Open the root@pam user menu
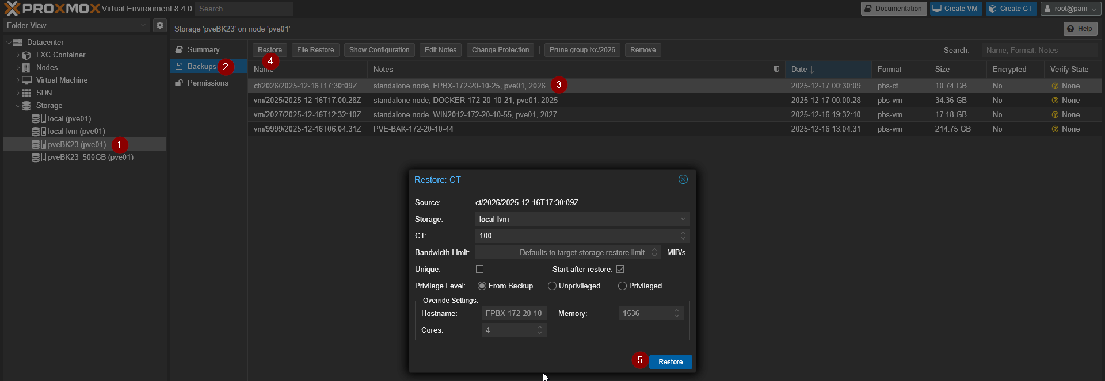This screenshot has height=381, width=1105. [x=1070, y=9]
